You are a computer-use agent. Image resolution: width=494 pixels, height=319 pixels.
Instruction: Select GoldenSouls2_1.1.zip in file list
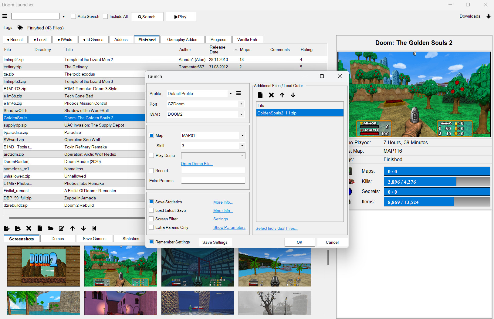point(300,113)
